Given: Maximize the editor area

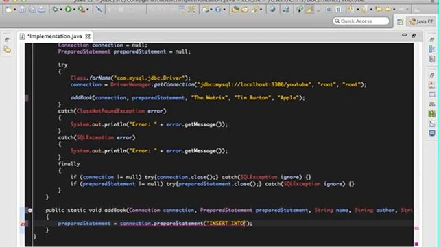Looking at the screenshot, I should tap(414, 35).
